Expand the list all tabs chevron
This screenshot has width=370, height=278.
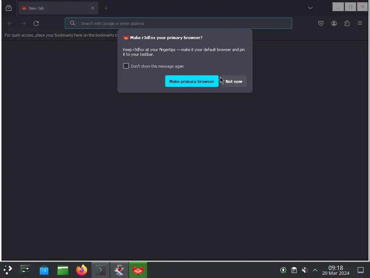point(310,8)
